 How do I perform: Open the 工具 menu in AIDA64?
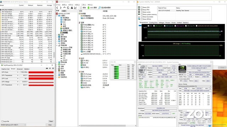[x=84, y=5]
